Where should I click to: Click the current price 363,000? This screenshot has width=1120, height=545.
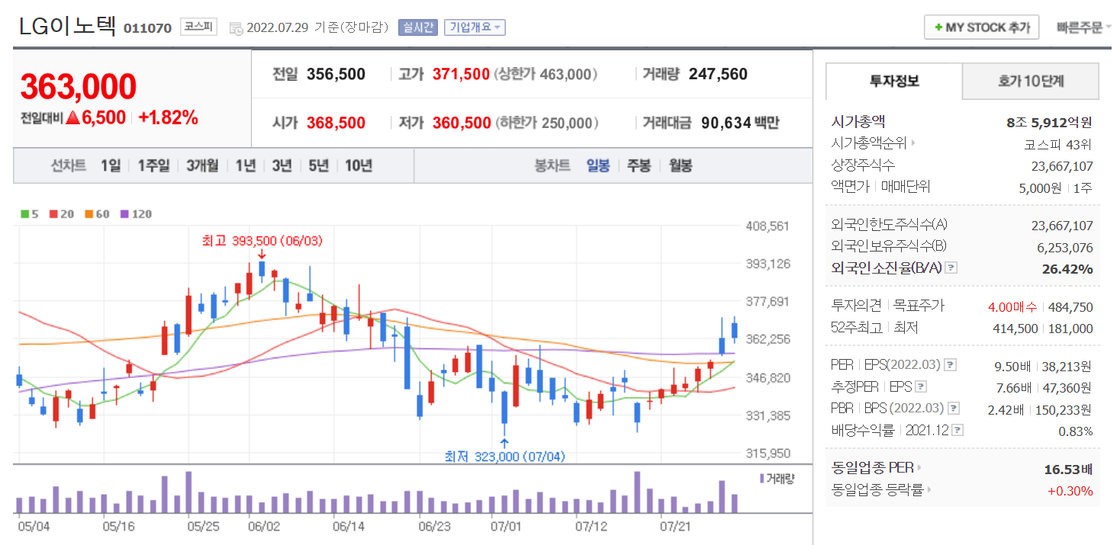pos(78,88)
